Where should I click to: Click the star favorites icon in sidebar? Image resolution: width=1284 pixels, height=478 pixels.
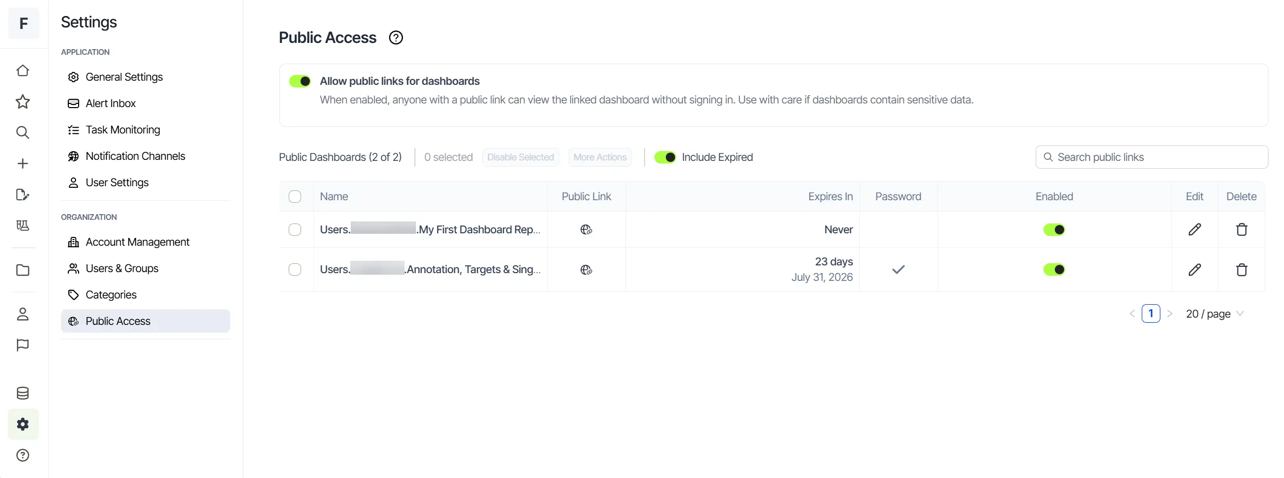click(x=23, y=101)
